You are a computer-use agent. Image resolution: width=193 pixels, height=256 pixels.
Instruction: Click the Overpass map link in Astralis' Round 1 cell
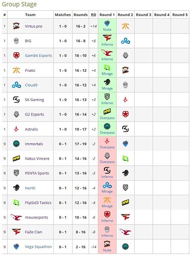107,132
